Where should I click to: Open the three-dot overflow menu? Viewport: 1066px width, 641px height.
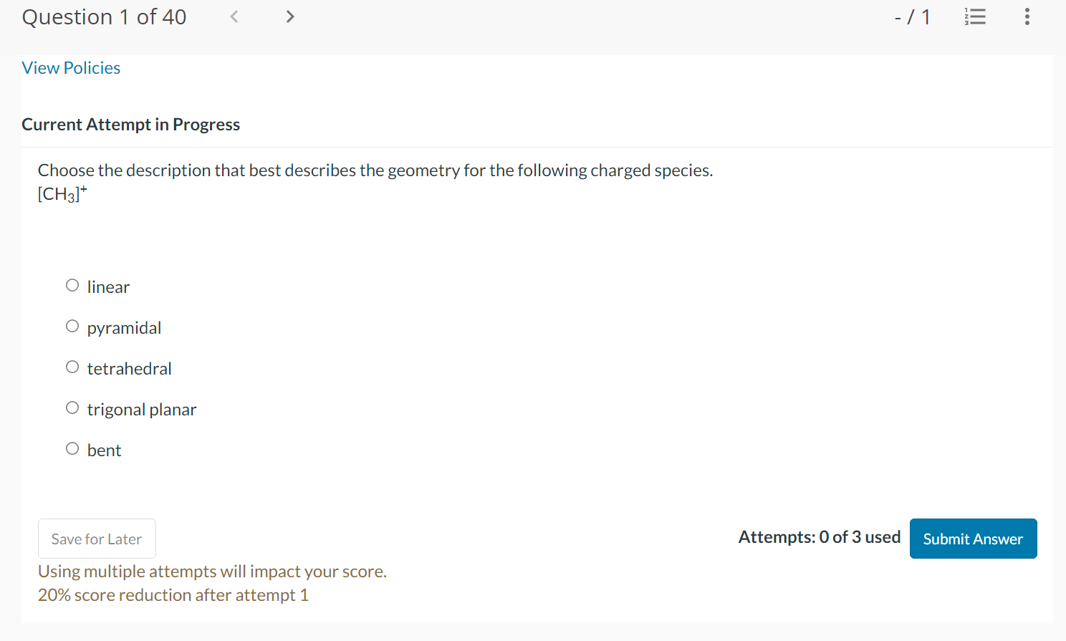point(1027,16)
